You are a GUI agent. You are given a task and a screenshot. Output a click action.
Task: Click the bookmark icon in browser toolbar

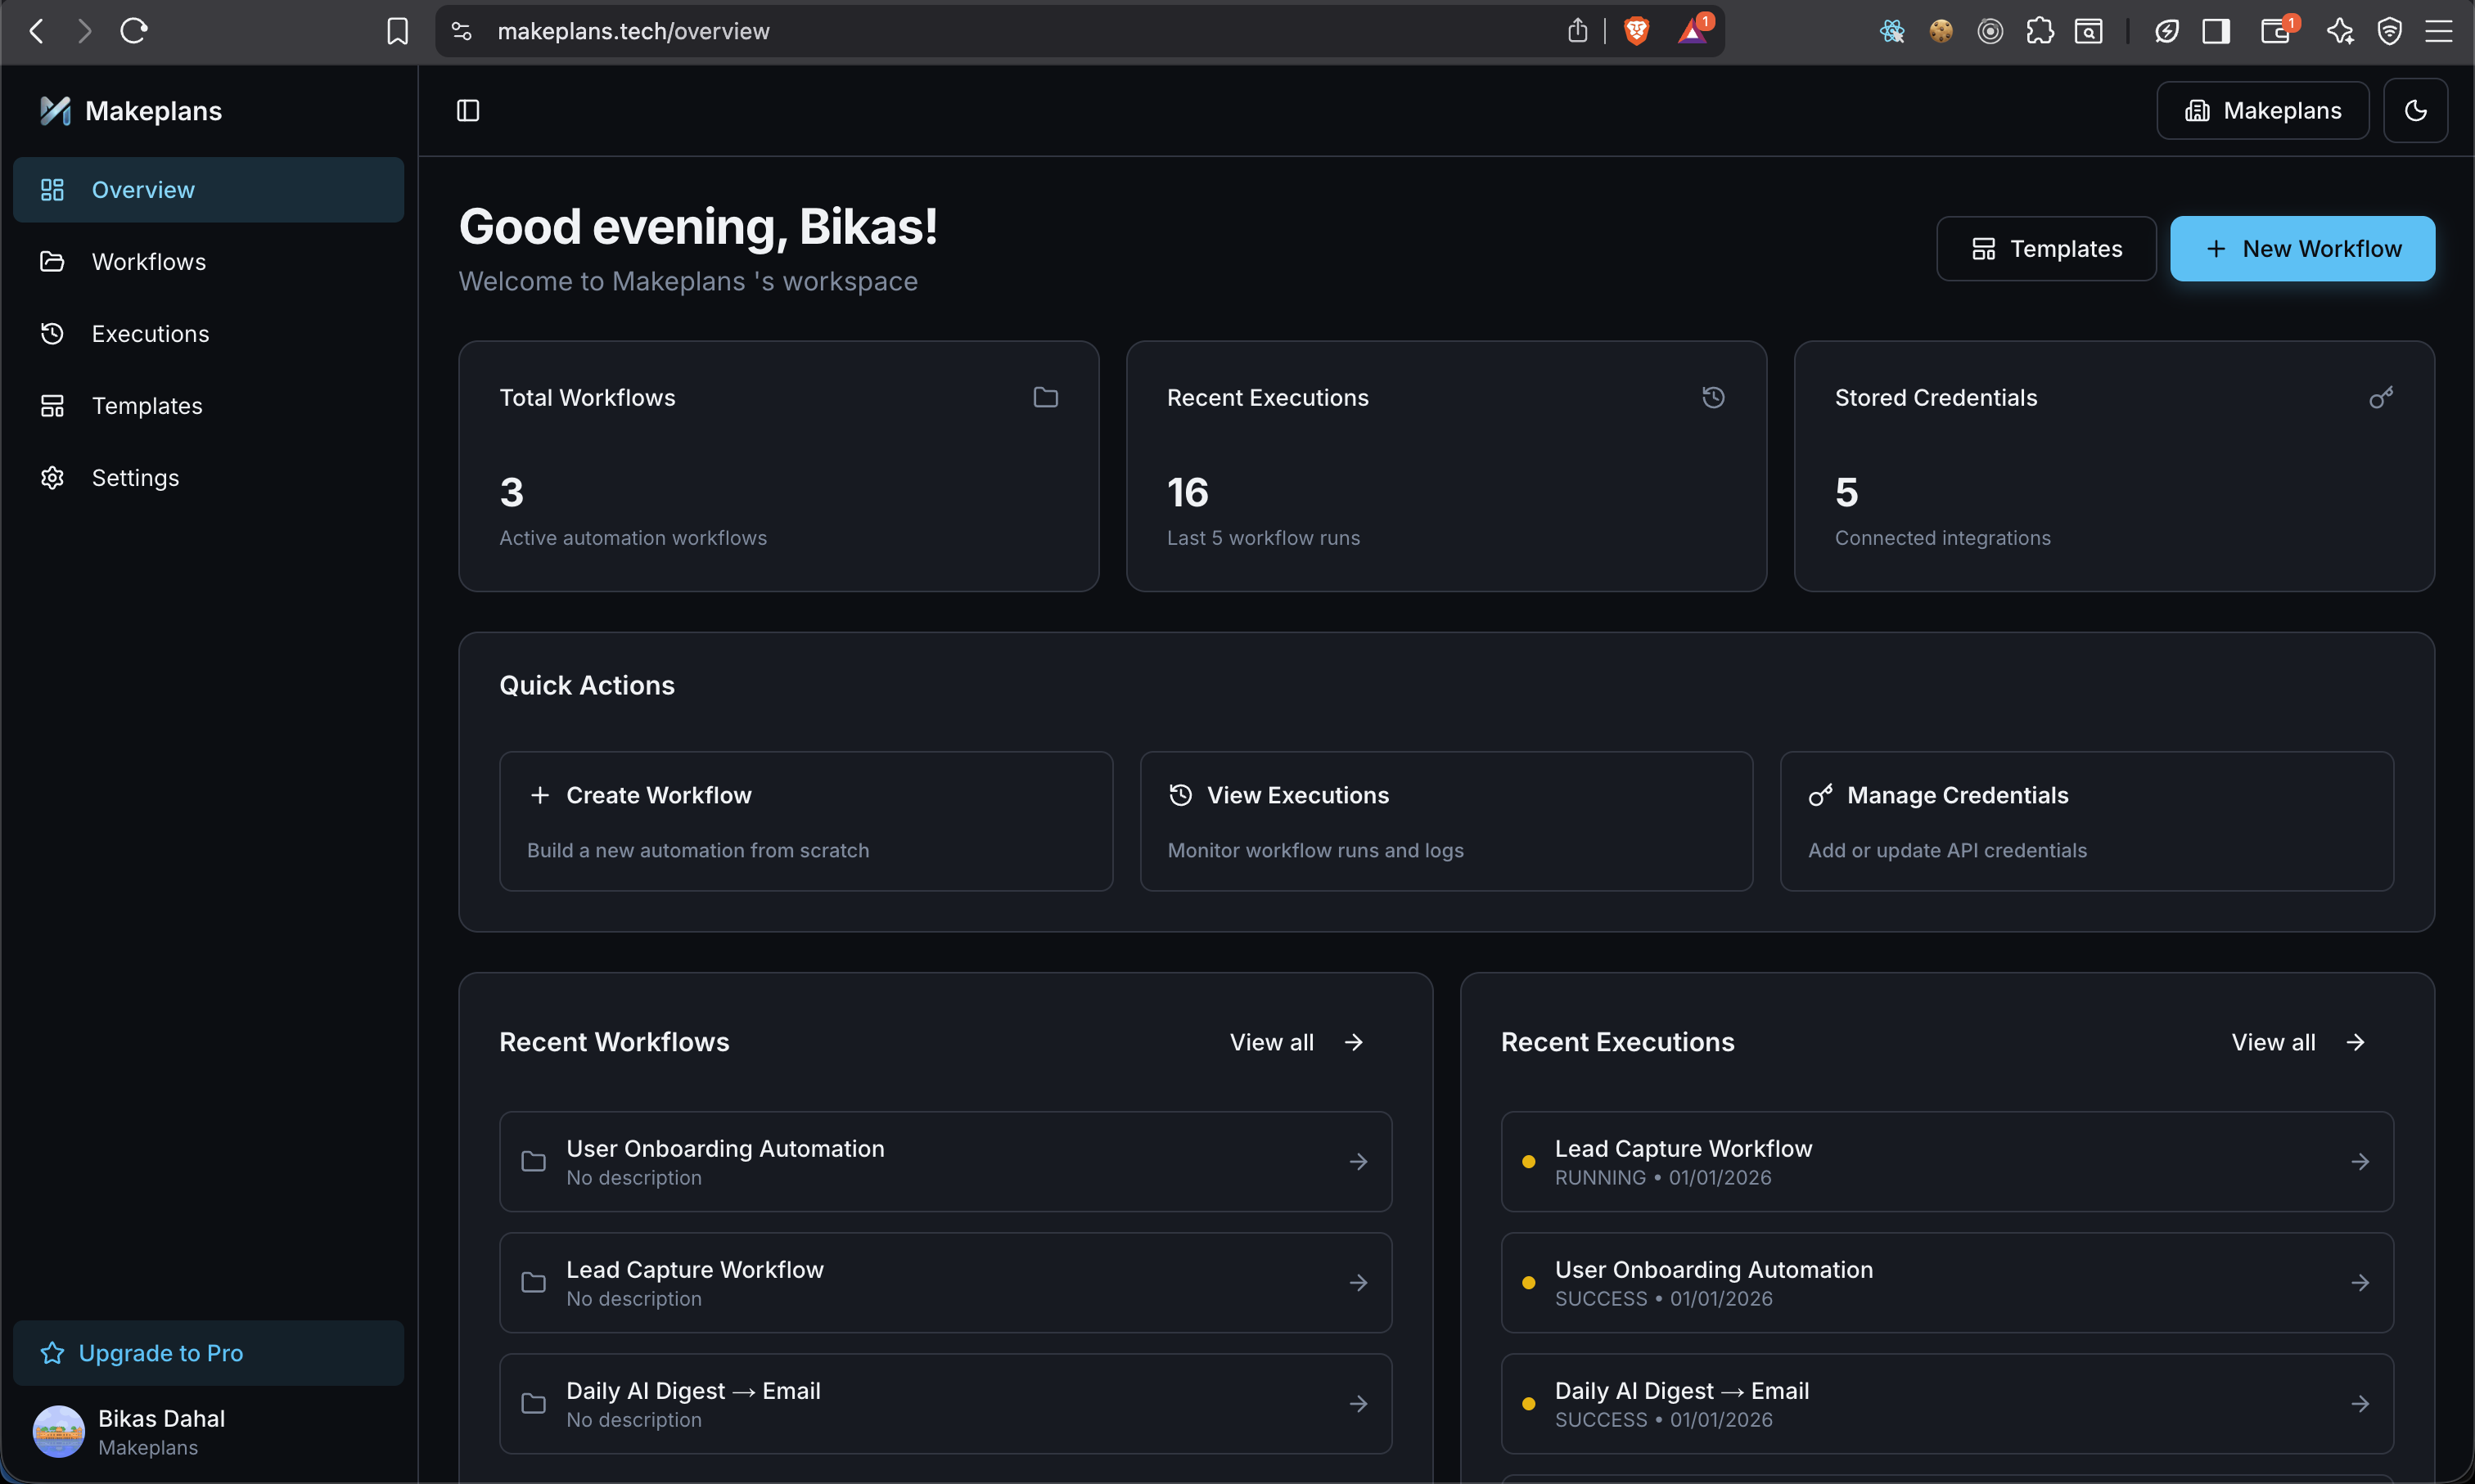tap(397, 31)
